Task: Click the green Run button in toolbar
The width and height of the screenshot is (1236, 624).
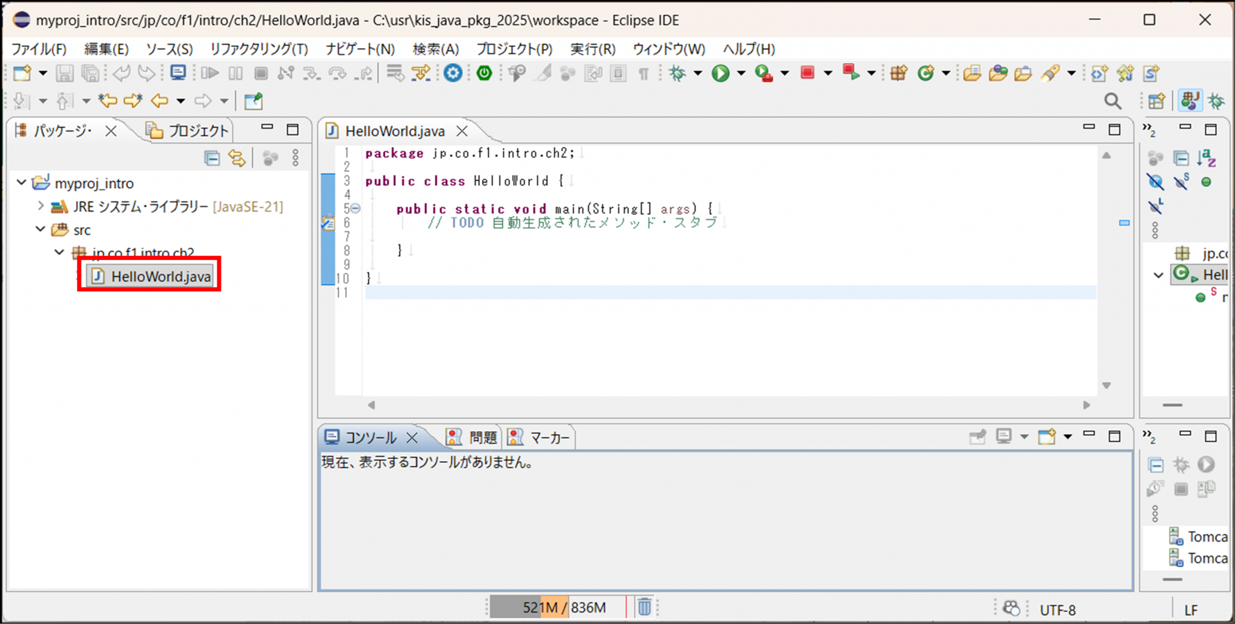Action: (x=720, y=74)
